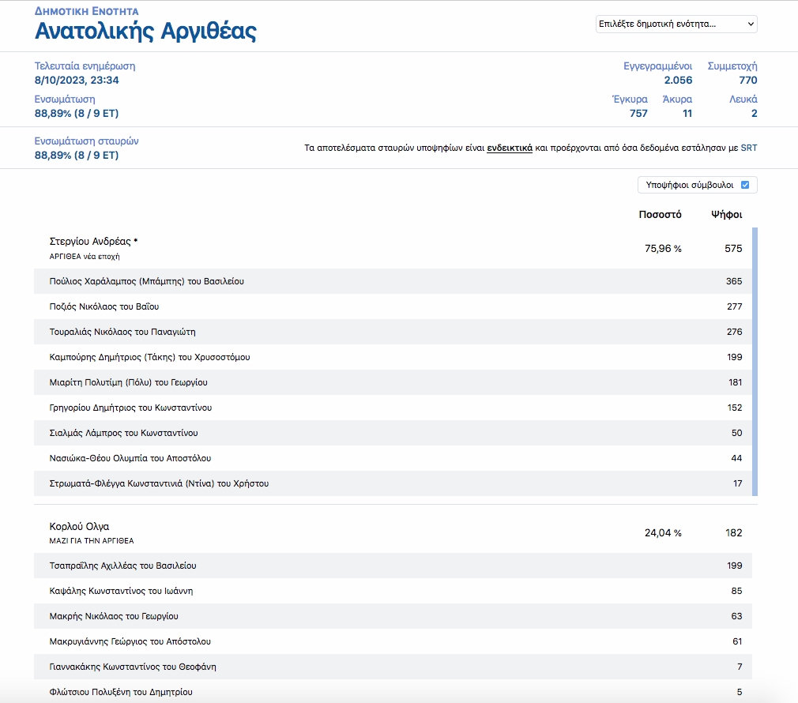The height and width of the screenshot is (703, 798).
Task: Open the "Επιλέξτε δημοτική ενότητα" dropdown
Action: point(676,24)
